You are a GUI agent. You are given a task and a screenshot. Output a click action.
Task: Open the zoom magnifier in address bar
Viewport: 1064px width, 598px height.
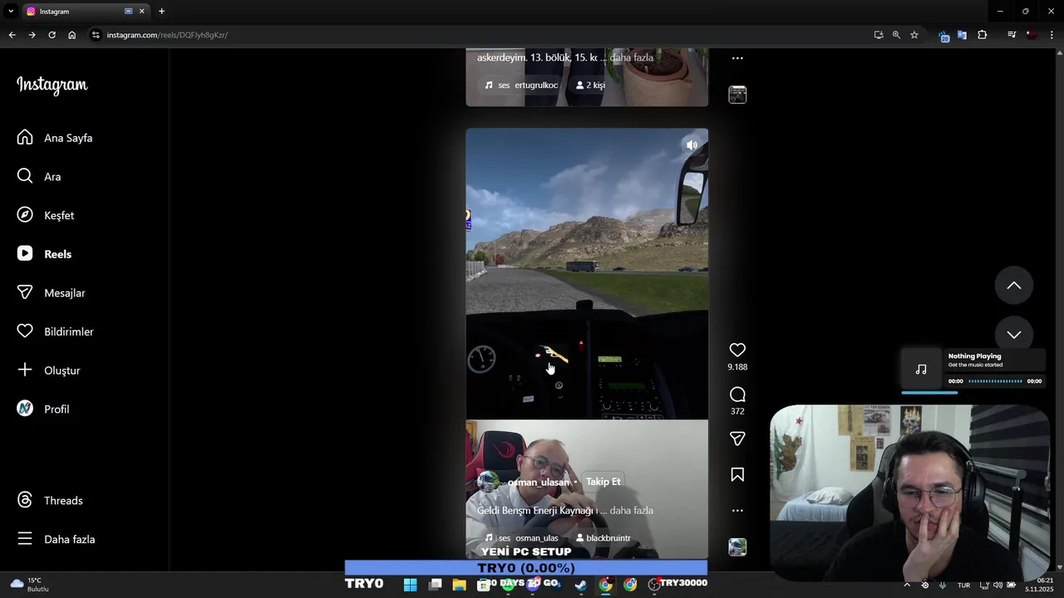point(896,35)
